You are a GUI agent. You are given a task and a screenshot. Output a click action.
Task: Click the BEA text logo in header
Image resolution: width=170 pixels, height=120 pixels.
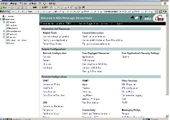pos(148,18)
